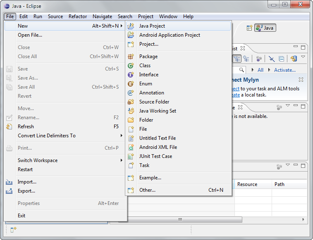Choose Exit in File menu
The image size is (313, 240).
coord(65,216)
